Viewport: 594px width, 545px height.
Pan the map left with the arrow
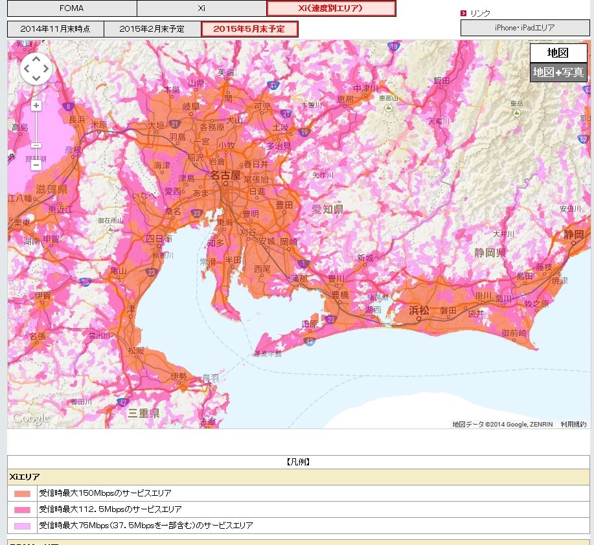26,69
